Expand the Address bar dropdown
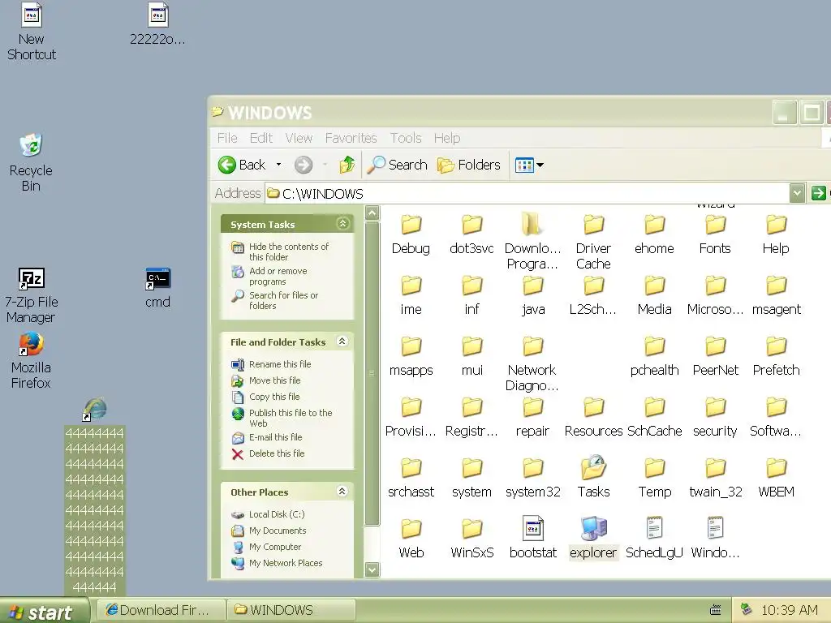 tap(797, 193)
